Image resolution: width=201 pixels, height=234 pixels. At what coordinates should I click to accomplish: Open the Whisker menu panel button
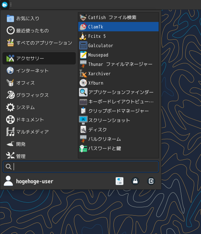tap(5, 5)
